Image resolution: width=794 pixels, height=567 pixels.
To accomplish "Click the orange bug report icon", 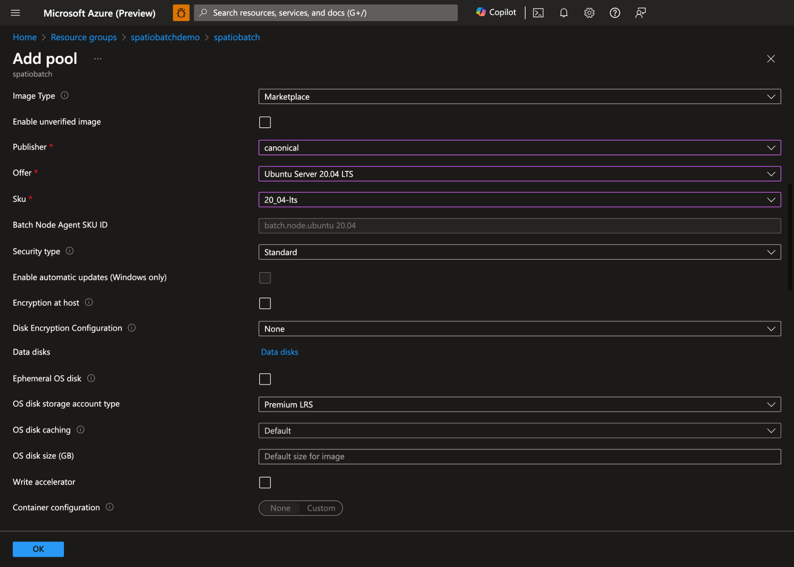I will click(x=181, y=13).
